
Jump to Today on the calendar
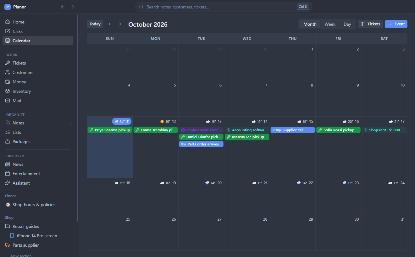(95, 24)
